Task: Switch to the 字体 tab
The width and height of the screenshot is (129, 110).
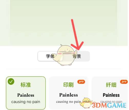Action: click(50, 56)
